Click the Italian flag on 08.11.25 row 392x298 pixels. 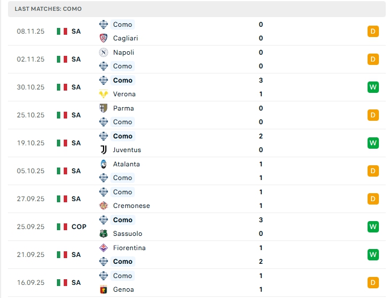[x=62, y=31]
